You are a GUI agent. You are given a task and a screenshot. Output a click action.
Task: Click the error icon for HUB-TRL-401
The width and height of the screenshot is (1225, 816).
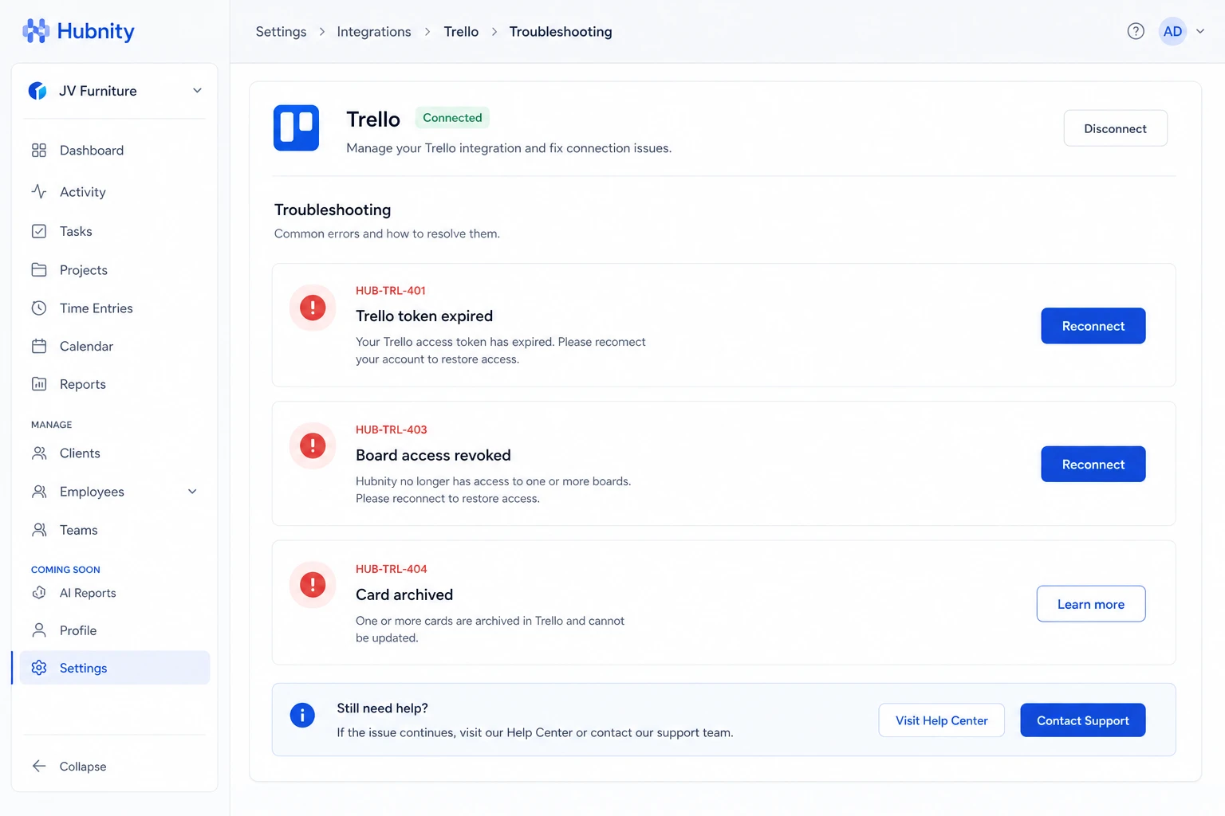313,308
